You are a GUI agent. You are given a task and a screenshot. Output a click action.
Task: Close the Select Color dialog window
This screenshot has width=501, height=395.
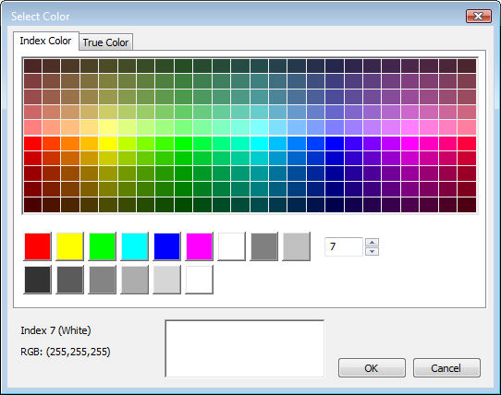(x=478, y=16)
